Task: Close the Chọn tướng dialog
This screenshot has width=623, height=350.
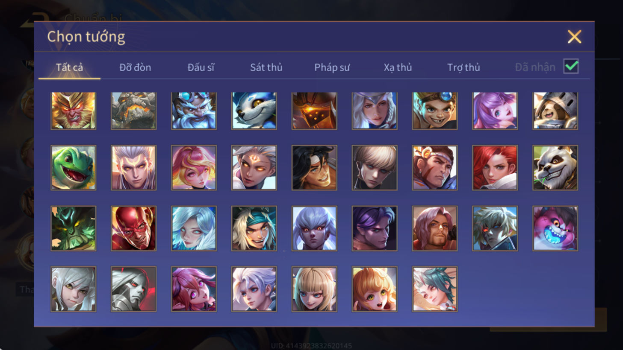Action: tap(574, 37)
